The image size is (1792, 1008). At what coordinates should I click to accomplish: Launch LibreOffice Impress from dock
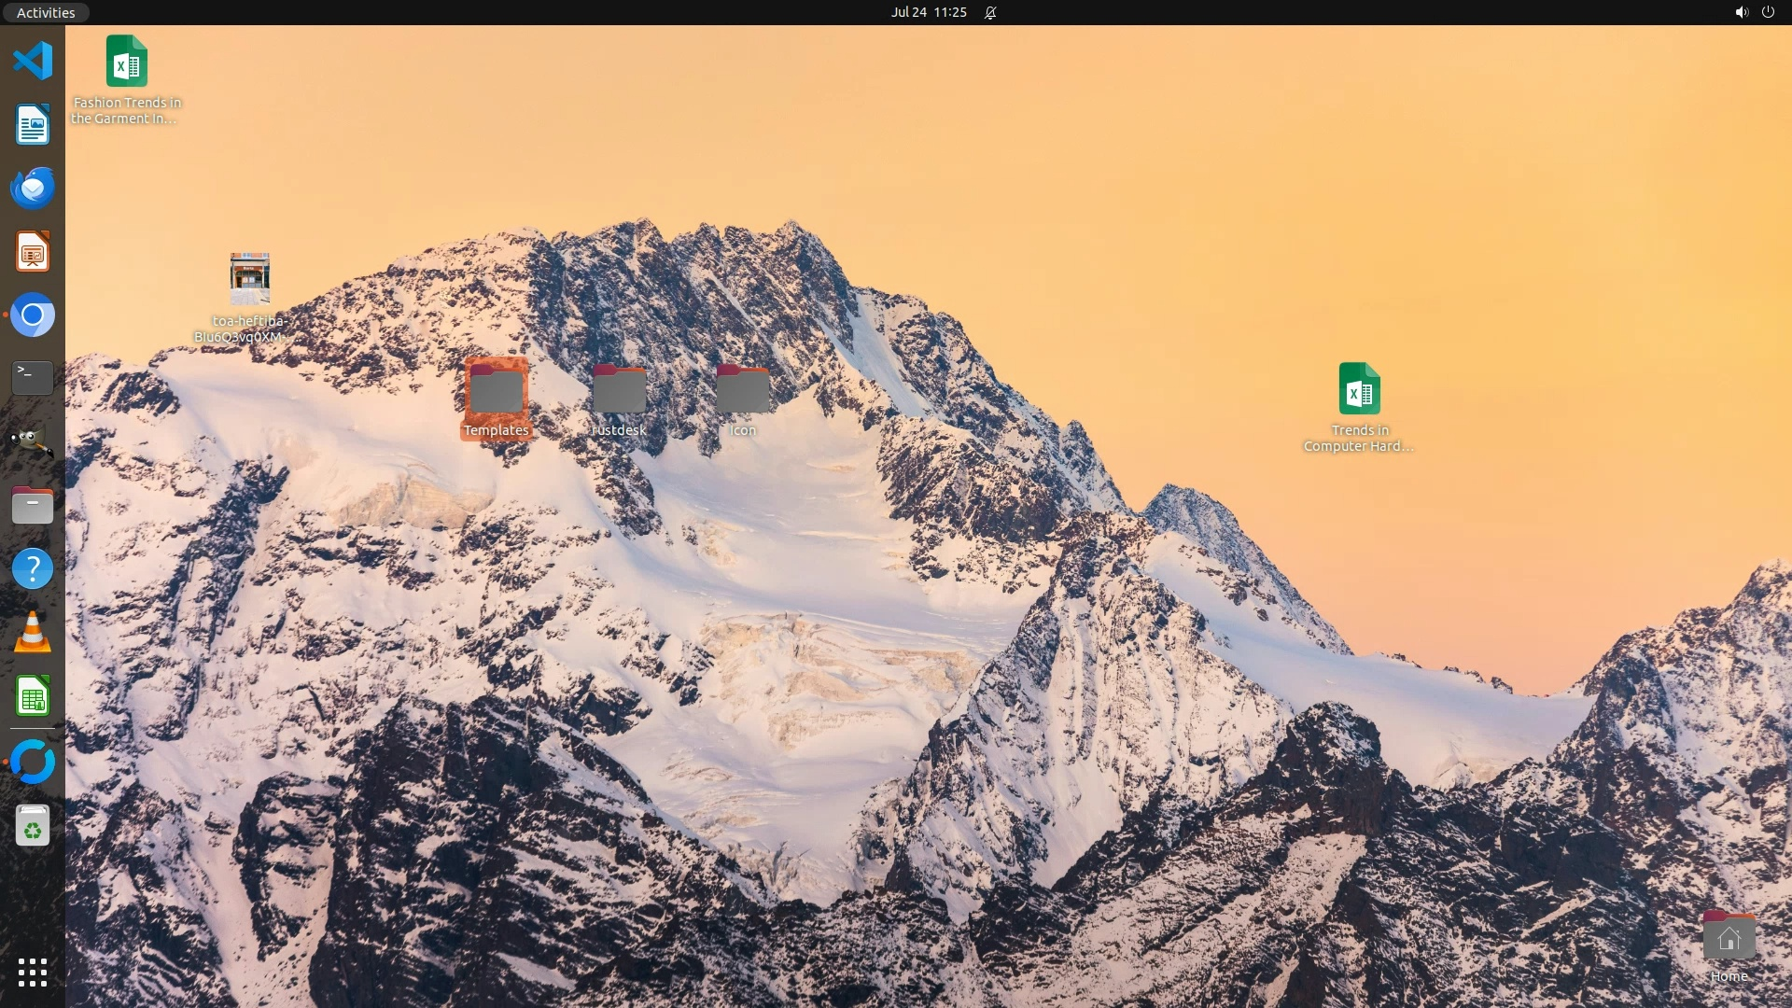click(x=33, y=252)
